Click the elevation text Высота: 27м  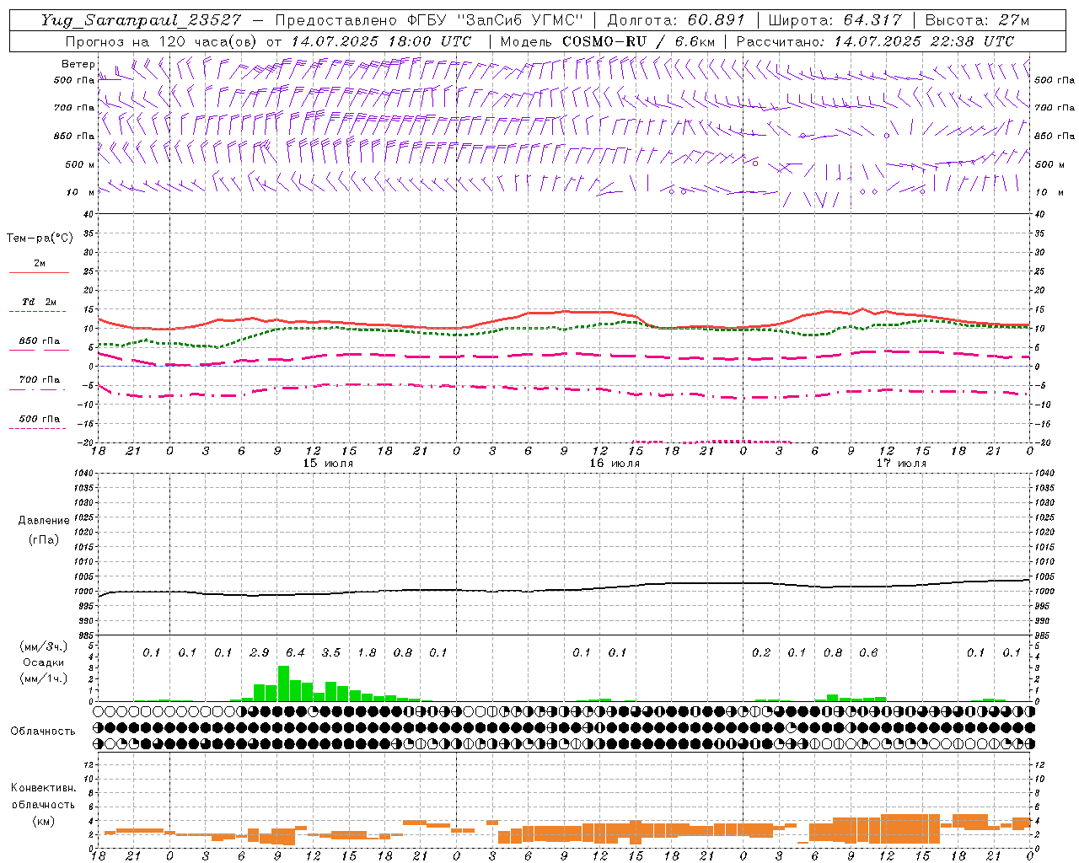point(977,20)
